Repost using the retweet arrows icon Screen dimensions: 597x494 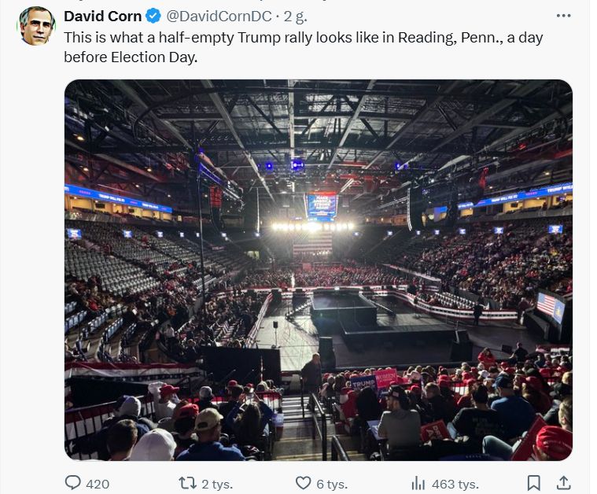[188, 482]
